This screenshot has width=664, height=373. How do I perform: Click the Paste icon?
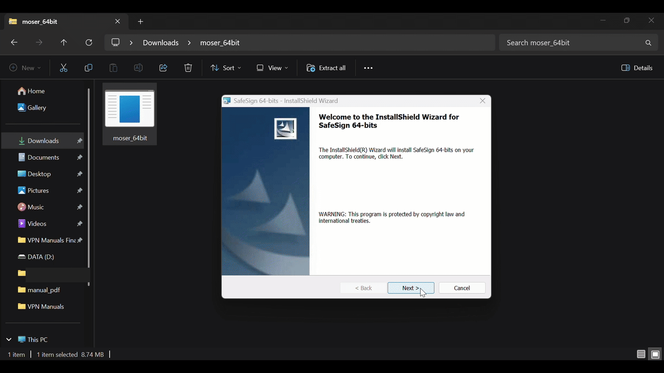click(x=113, y=68)
